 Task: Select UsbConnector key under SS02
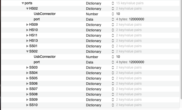[x=45, y=57]
